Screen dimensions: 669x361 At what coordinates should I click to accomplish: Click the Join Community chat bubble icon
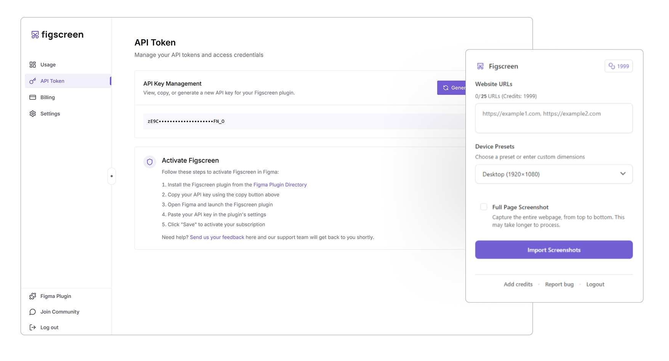point(33,312)
